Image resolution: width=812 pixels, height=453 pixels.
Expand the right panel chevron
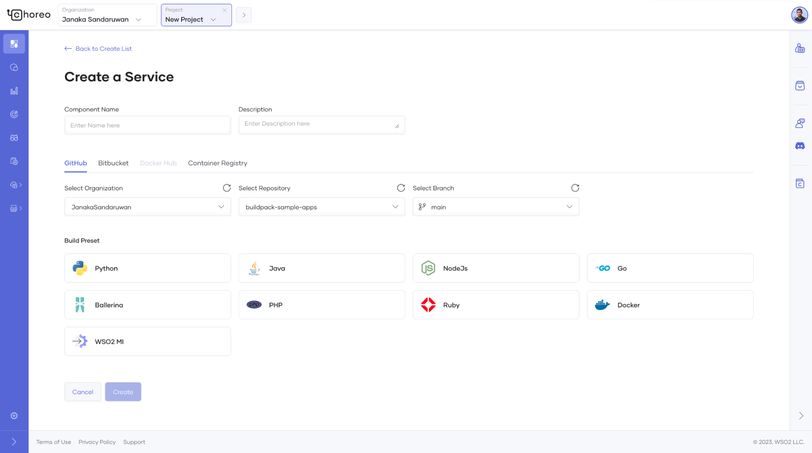click(801, 416)
